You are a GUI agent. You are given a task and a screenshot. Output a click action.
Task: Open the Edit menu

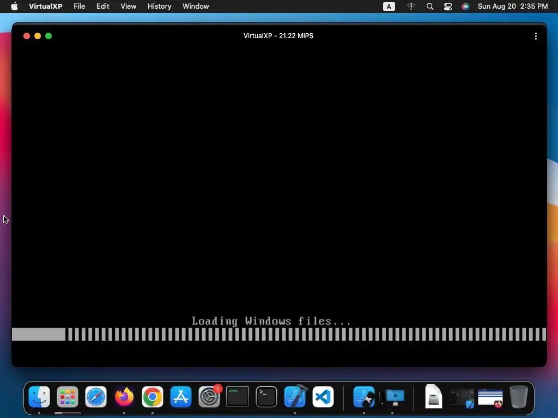pyautogui.click(x=103, y=7)
